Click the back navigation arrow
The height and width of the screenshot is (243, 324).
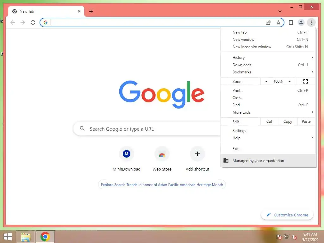(x=13, y=22)
